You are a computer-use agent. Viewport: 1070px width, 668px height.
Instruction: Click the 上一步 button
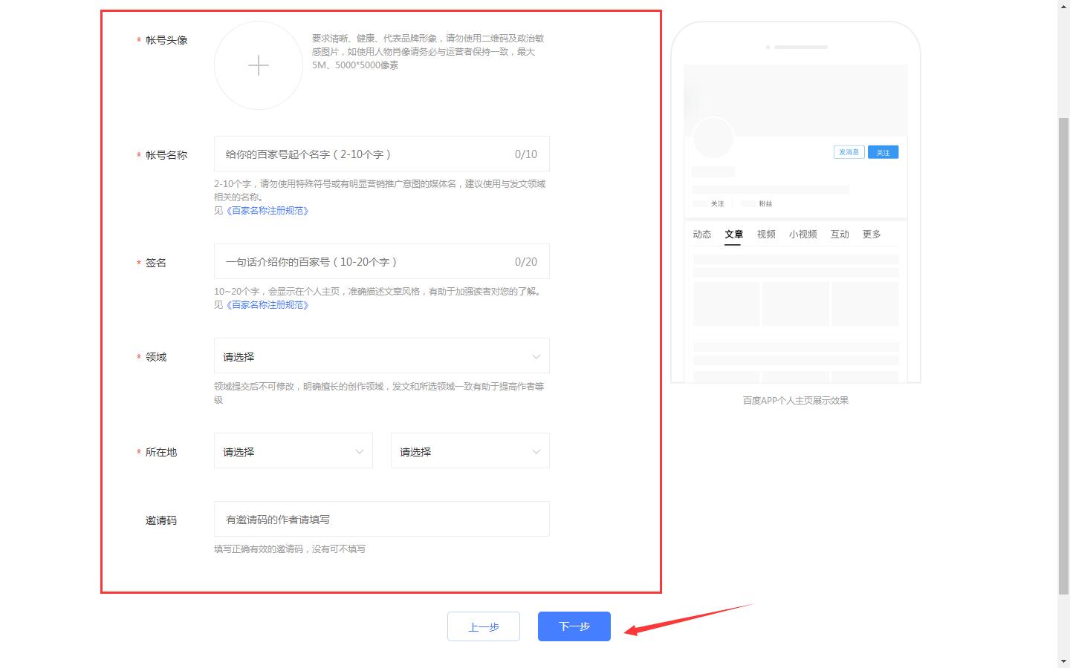483,626
